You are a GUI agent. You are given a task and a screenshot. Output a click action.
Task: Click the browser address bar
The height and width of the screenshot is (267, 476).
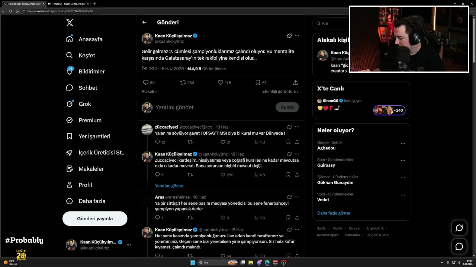coord(186,11)
